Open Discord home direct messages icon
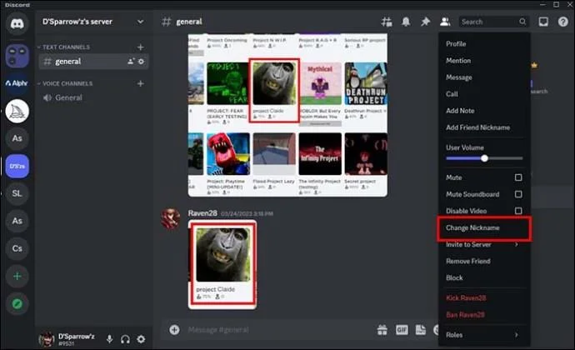This screenshot has height=350, width=575. [x=17, y=24]
